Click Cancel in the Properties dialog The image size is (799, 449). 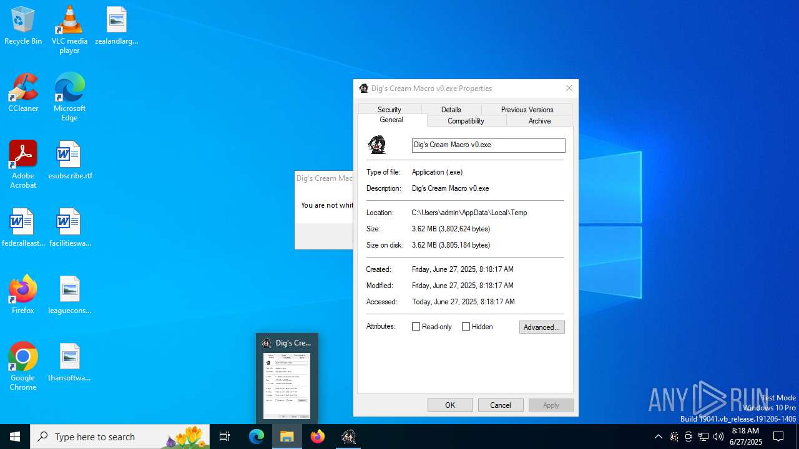point(501,405)
